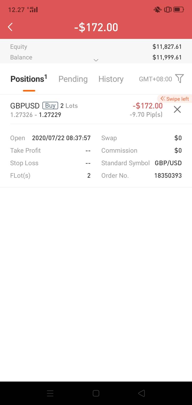Tap the Balance amount $11,999.61
192x405 pixels.
(x=167, y=57)
